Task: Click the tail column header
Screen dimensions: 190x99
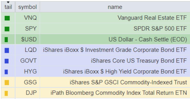Action: click(8, 7)
